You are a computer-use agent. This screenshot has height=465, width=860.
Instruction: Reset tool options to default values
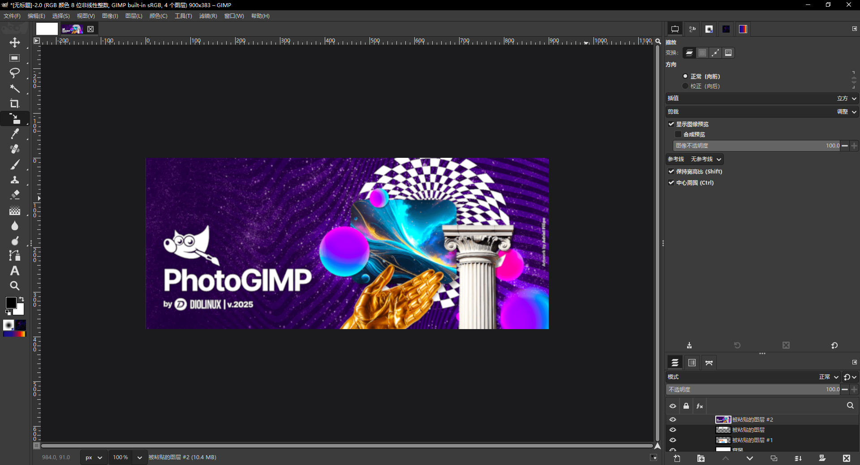(834, 345)
